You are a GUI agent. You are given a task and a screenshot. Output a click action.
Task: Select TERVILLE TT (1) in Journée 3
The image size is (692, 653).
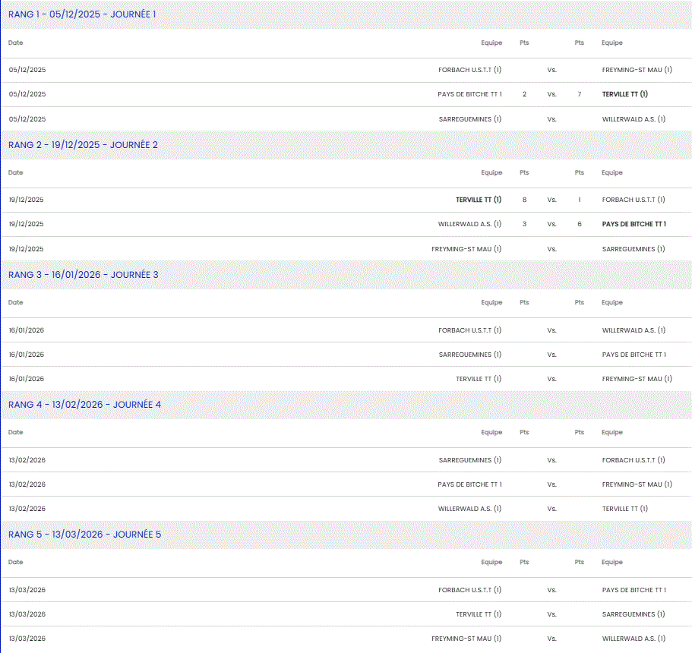click(479, 379)
